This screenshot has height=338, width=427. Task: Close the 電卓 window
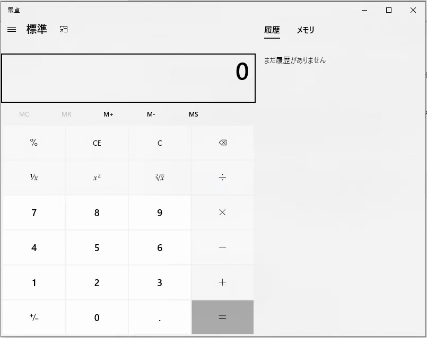(x=413, y=11)
